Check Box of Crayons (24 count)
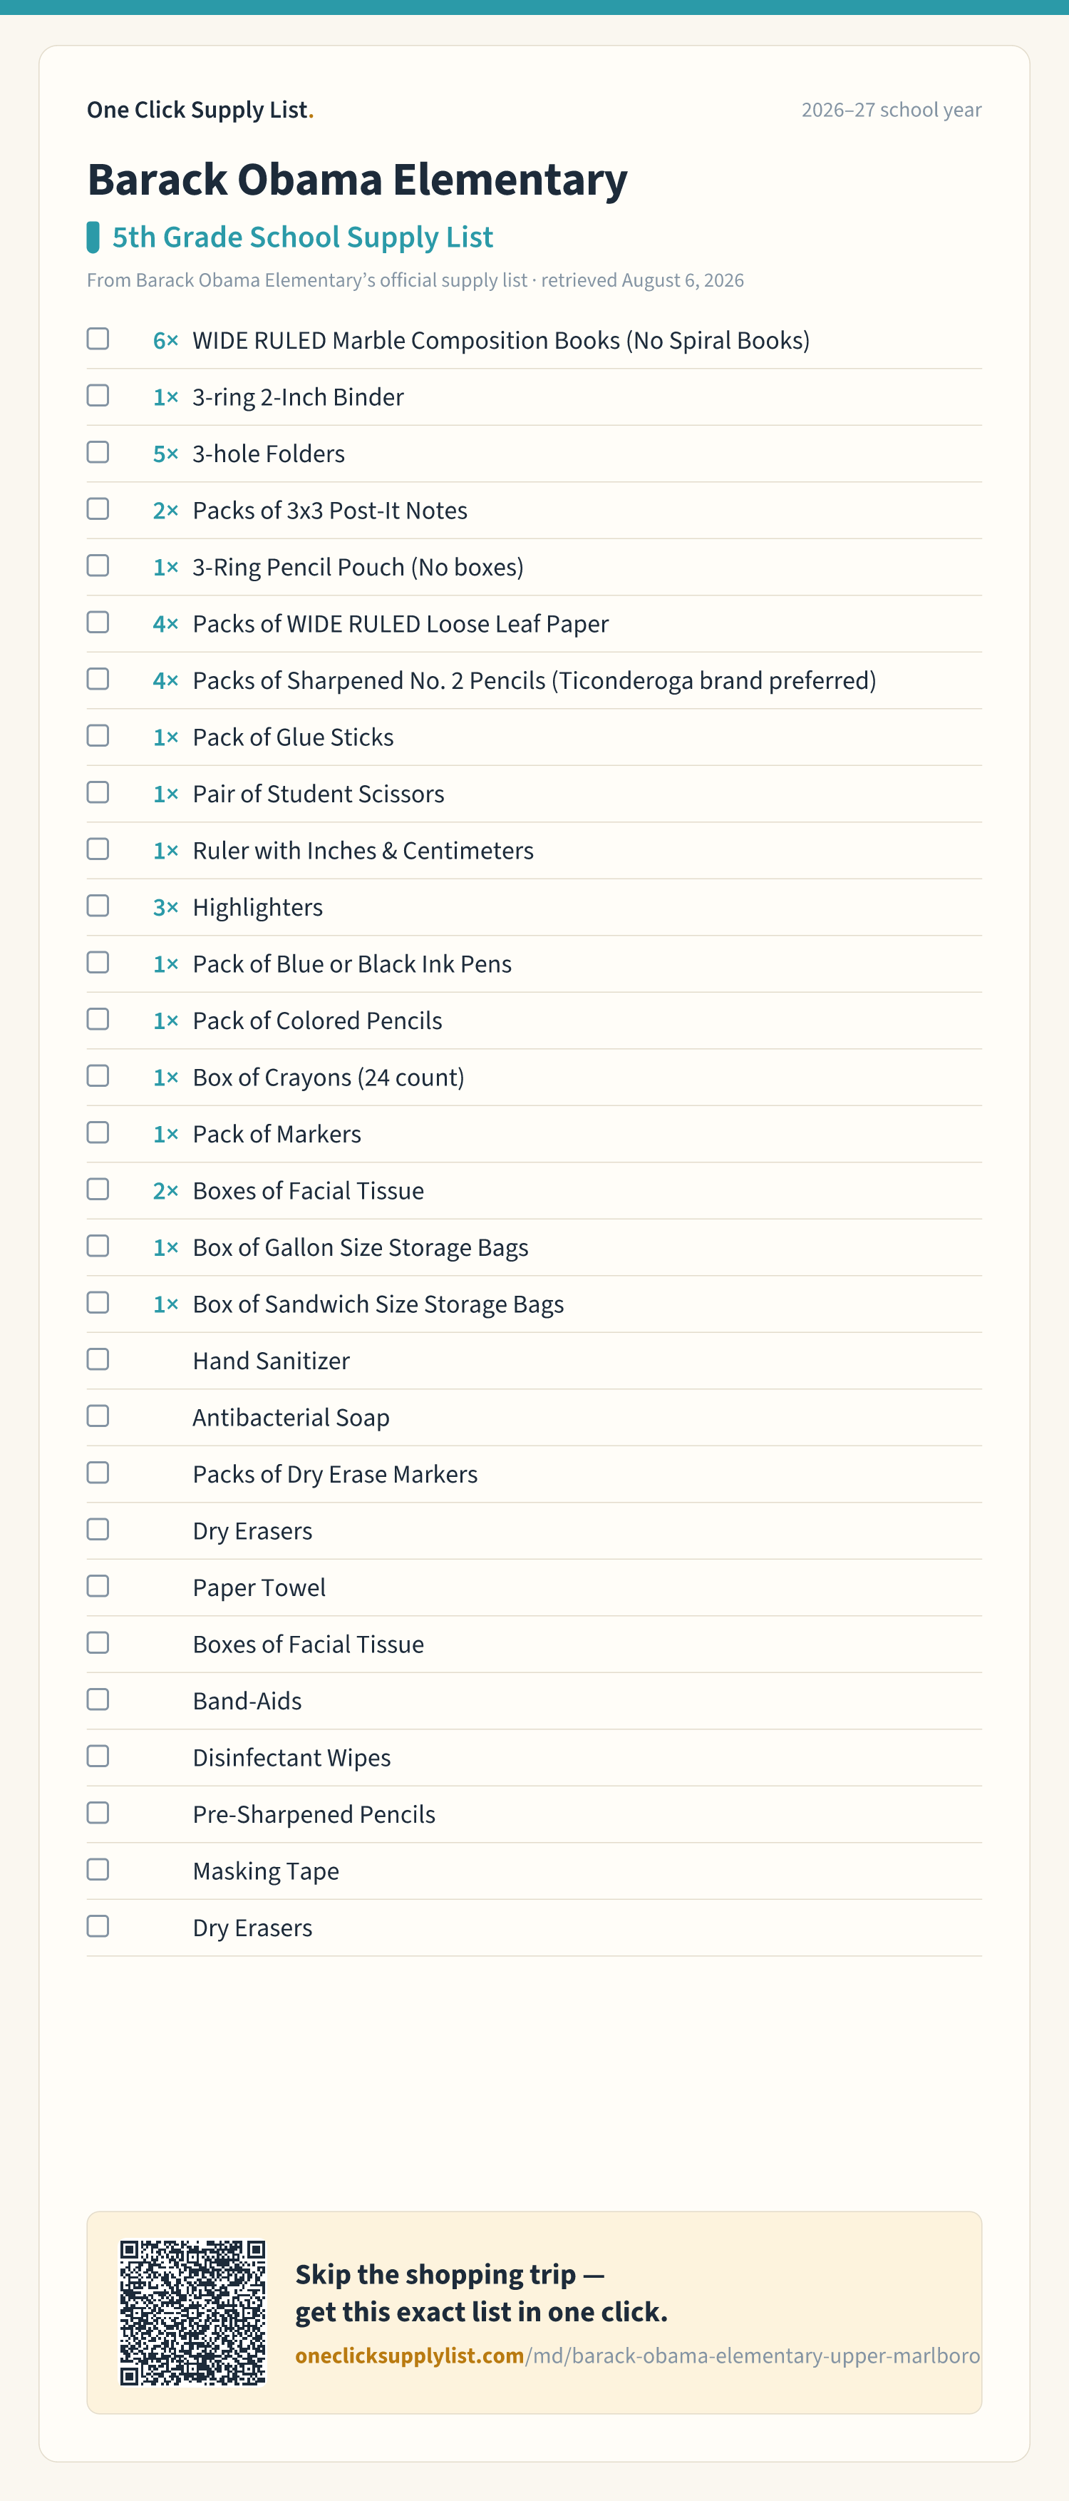 (x=98, y=1075)
